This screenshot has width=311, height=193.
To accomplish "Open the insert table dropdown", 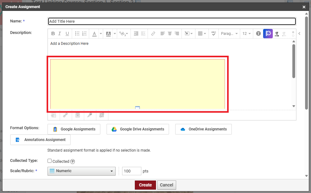I will tap(202, 34).
